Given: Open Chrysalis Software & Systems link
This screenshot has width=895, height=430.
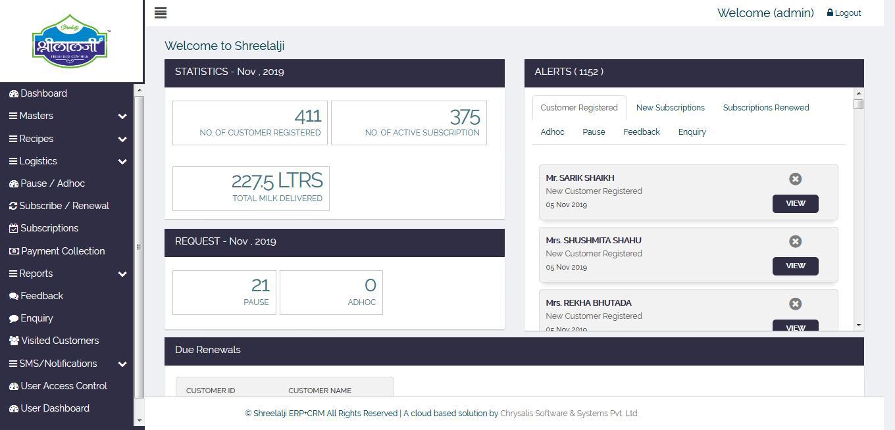Looking at the screenshot, I should [x=569, y=414].
